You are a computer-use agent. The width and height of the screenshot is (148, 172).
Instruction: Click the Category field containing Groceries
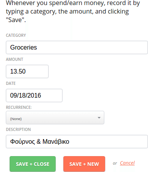(x=77, y=47)
